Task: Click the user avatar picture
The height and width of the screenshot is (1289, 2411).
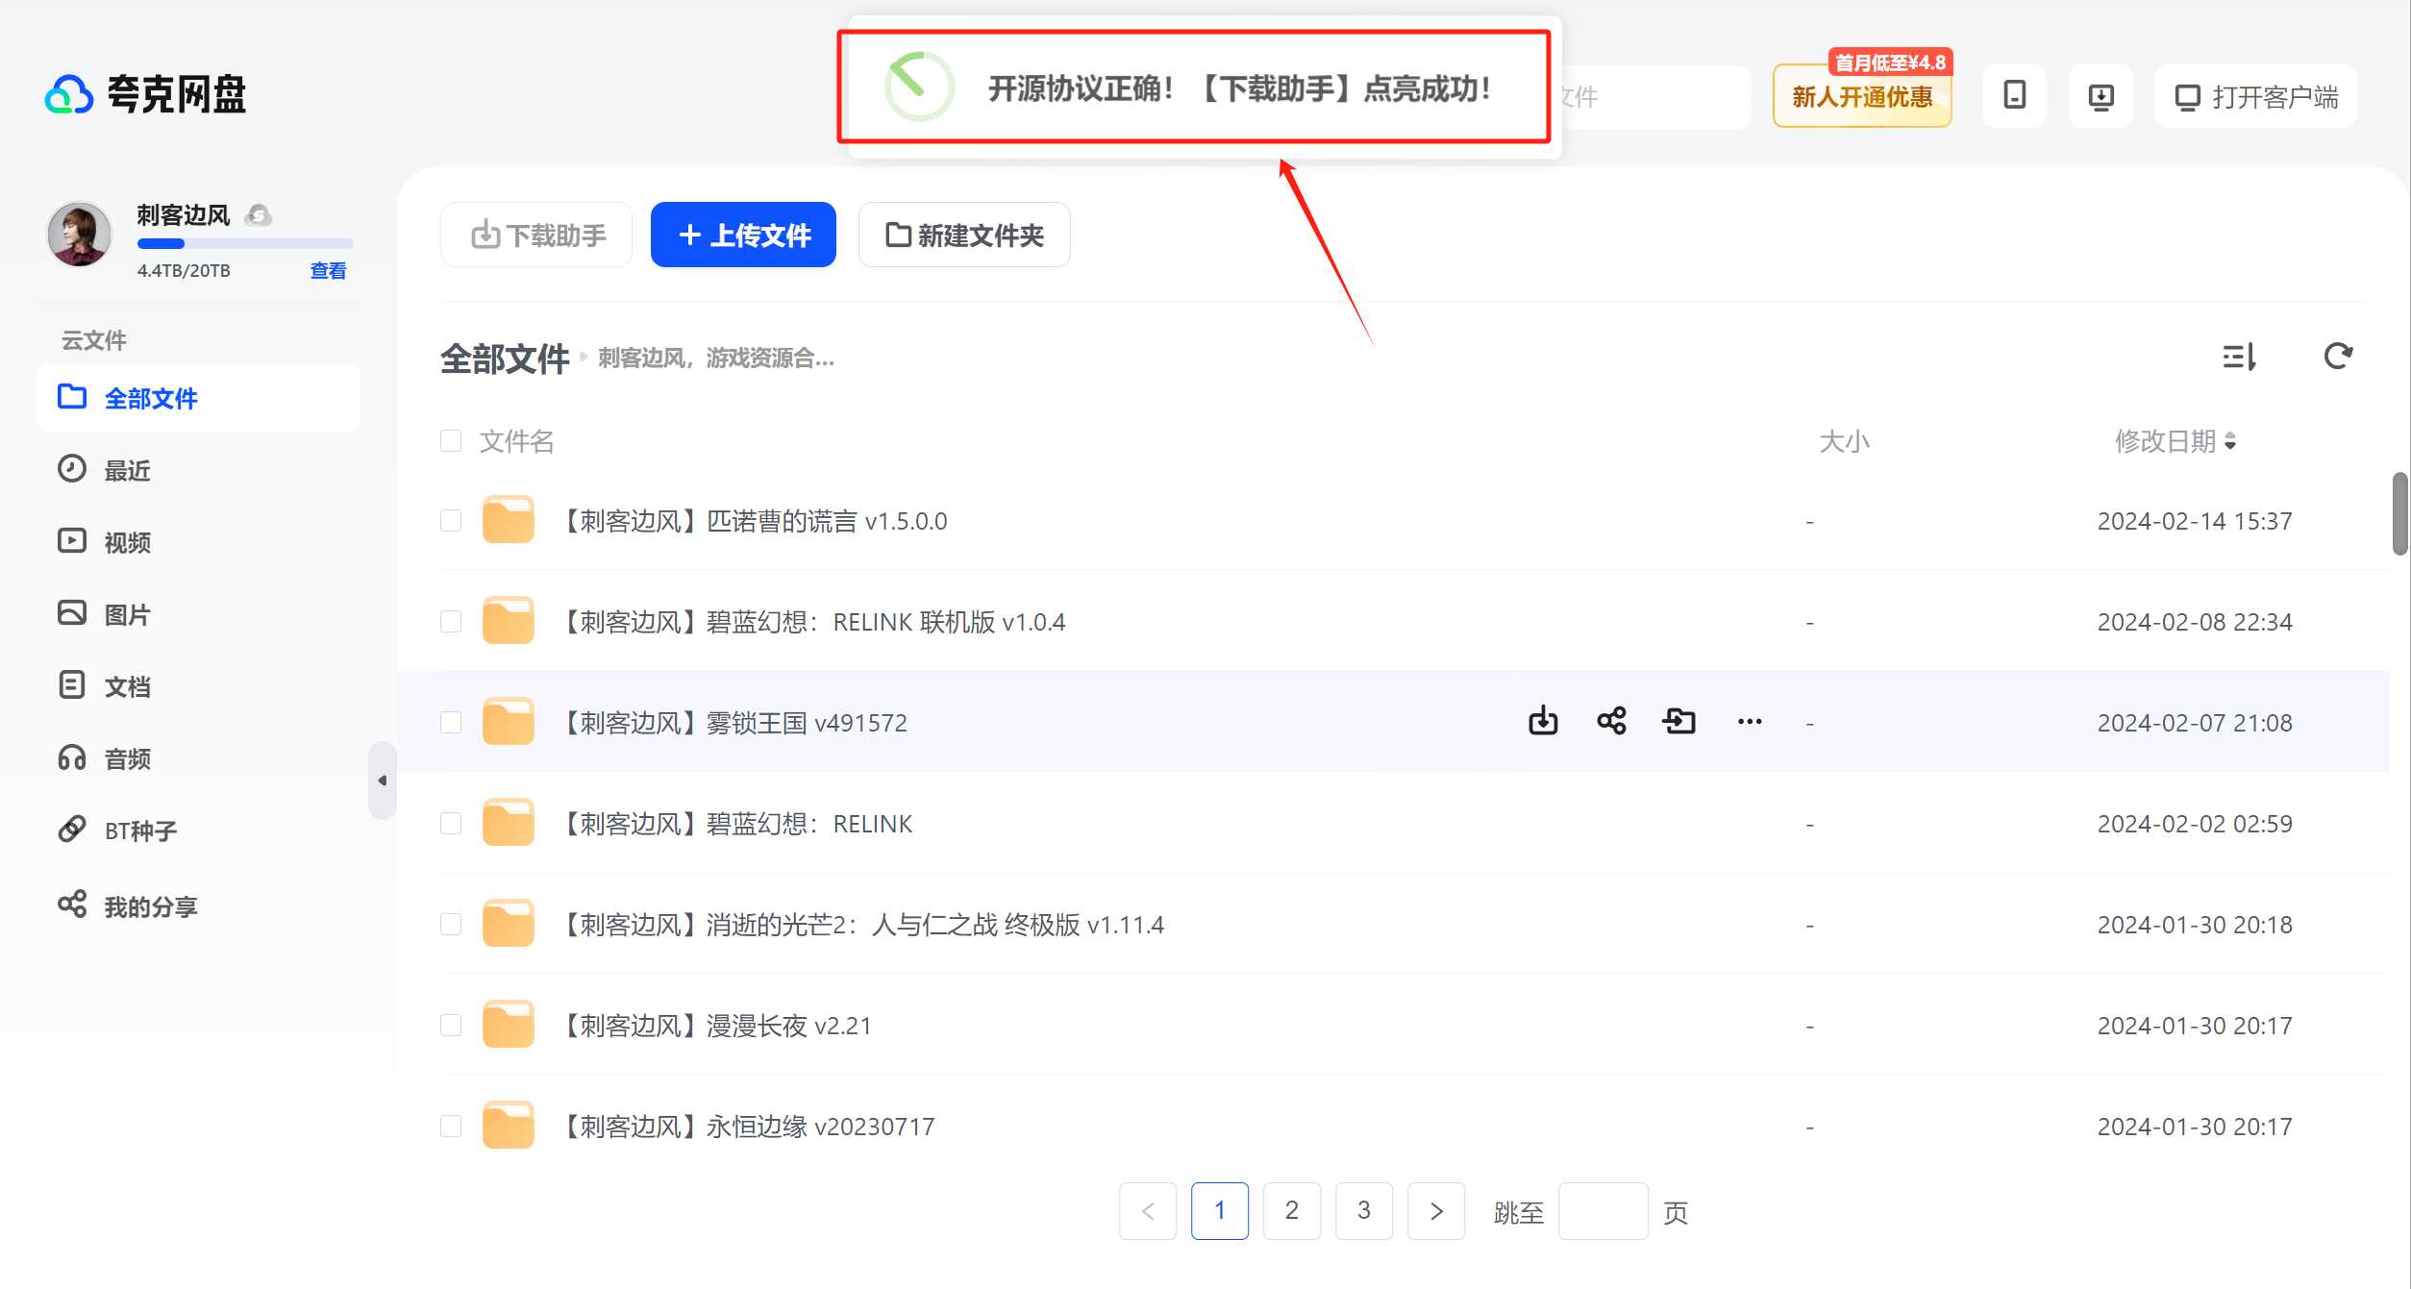Action: pyautogui.click(x=79, y=234)
